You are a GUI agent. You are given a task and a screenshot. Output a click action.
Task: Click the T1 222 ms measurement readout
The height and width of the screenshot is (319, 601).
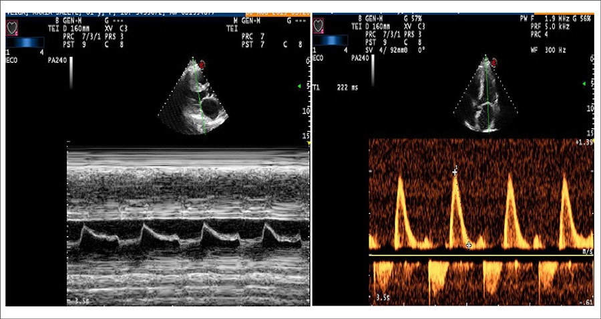[336, 88]
